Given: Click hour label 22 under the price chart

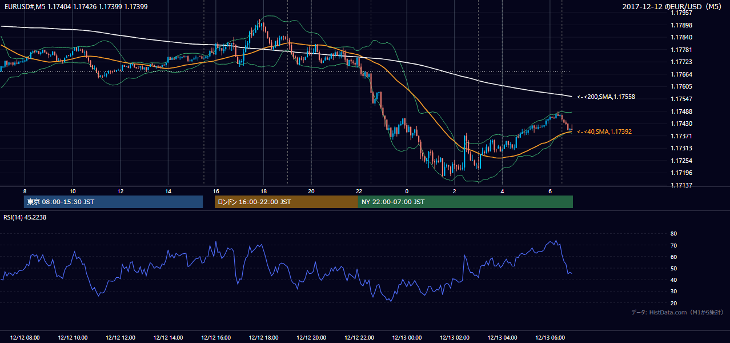Looking at the screenshot, I should coord(359,191).
